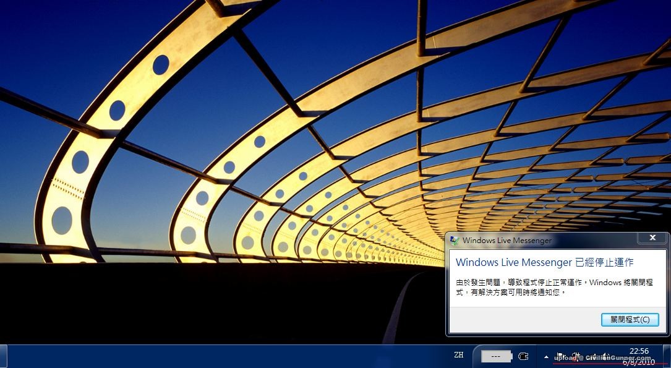Click the 22:56 clock in the taskbar
The height and width of the screenshot is (368, 671).
click(x=639, y=351)
